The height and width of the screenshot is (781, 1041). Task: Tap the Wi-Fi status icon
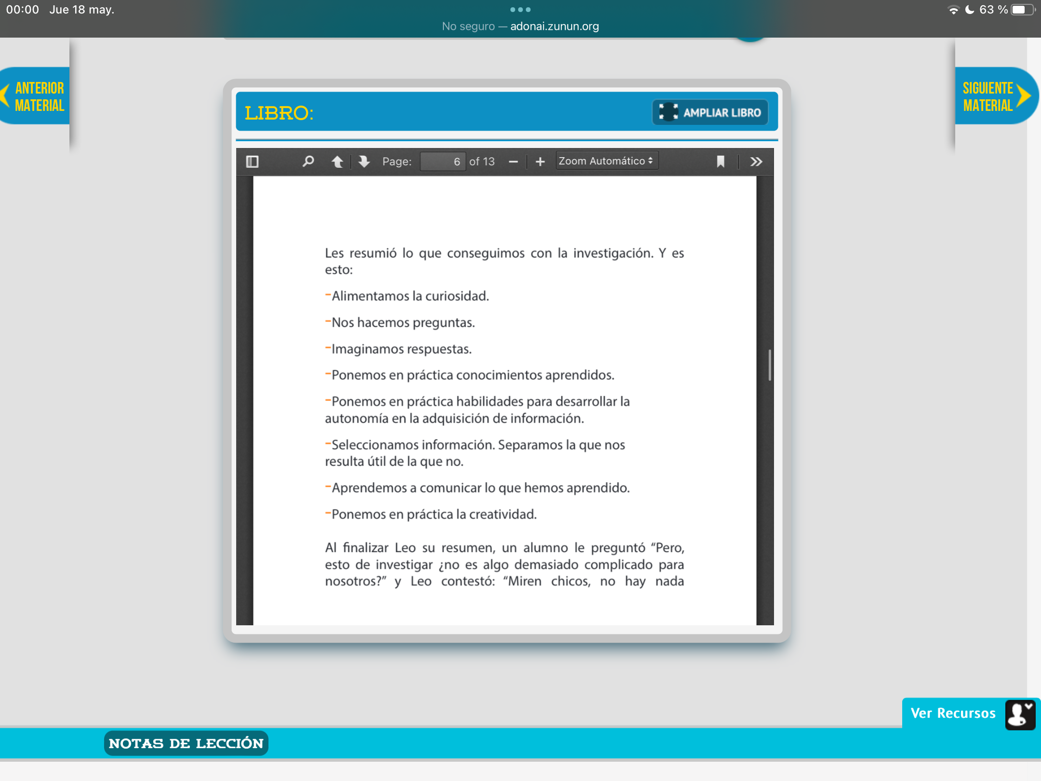click(953, 10)
